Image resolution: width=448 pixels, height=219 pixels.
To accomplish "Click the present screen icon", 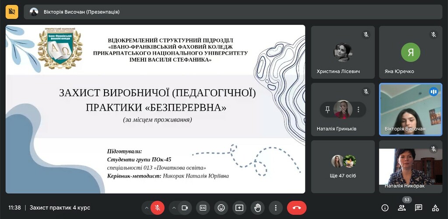I will pyautogui.click(x=239, y=208).
